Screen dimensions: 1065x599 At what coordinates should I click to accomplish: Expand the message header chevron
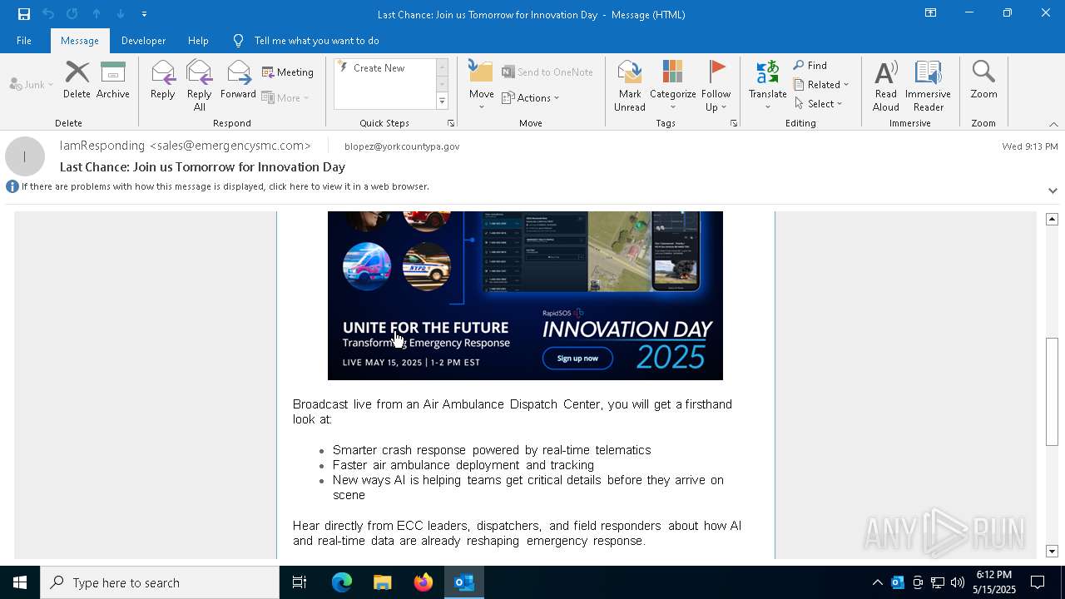pyautogui.click(x=1053, y=191)
